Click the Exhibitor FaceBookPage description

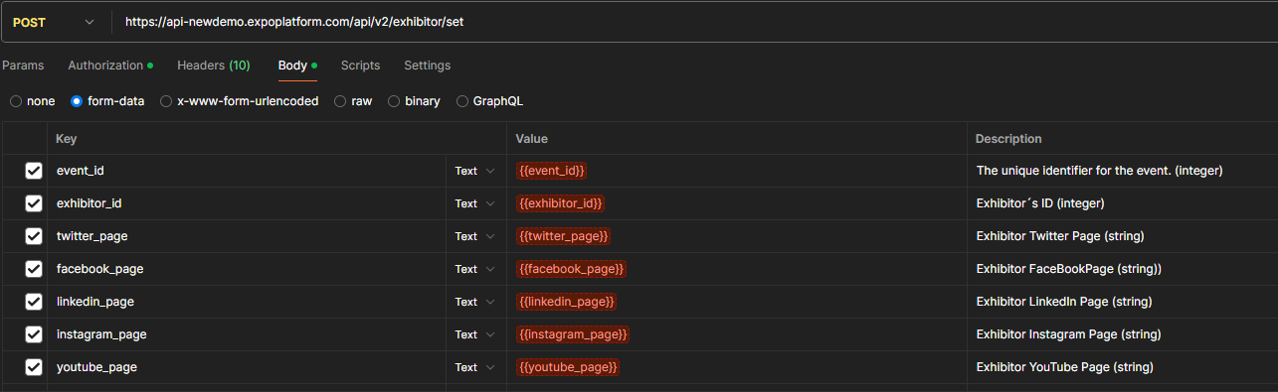pos(1069,269)
